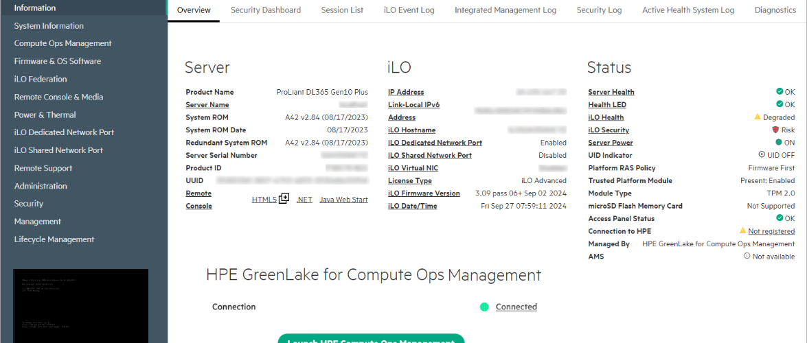Screen dimensions: 807x343
Task: Click the IP Address link
Action: (406, 92)
